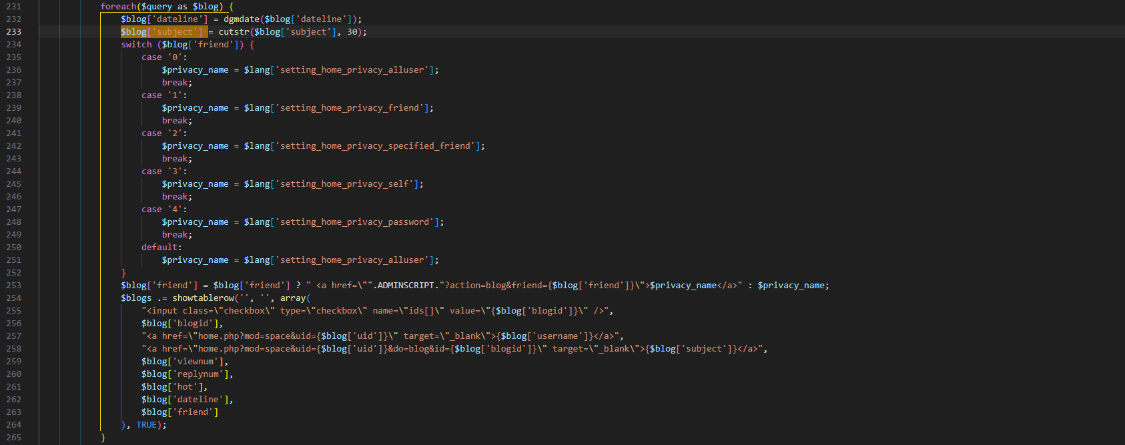
Task: Click $blogs variable on line 254
Action: pos(136,298)
